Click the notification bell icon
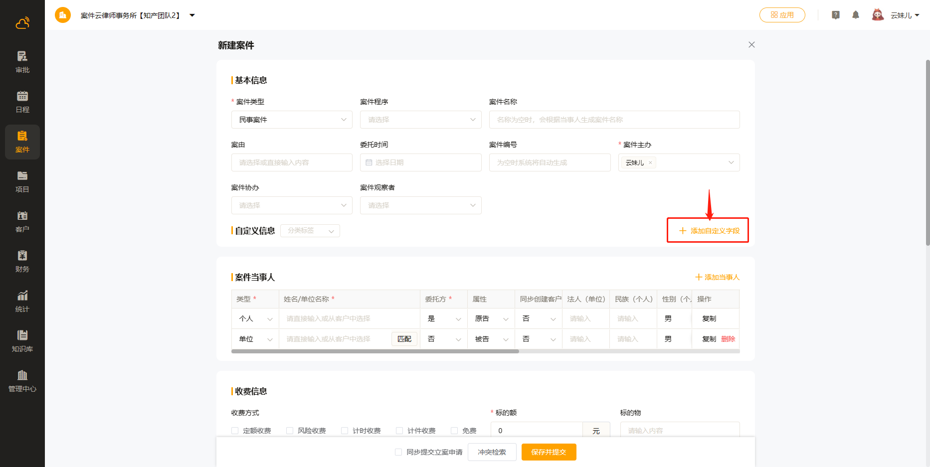930x467 pixels. pos(856,15)
